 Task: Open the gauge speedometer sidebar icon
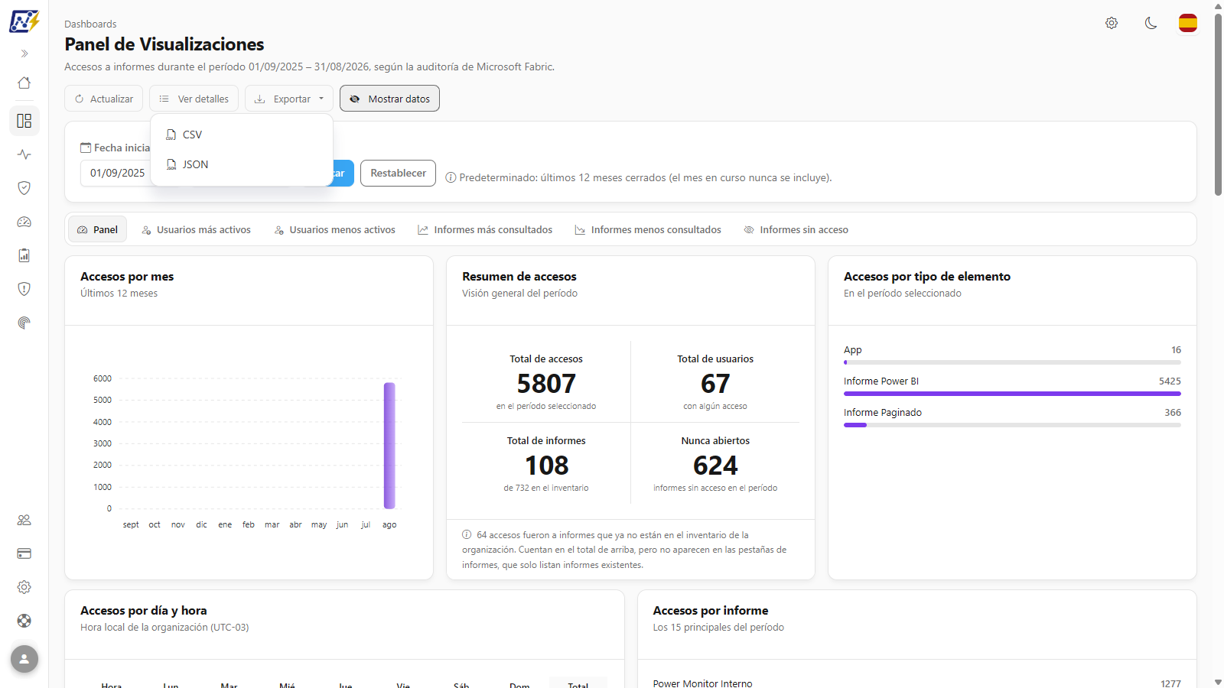pos(24,222)
